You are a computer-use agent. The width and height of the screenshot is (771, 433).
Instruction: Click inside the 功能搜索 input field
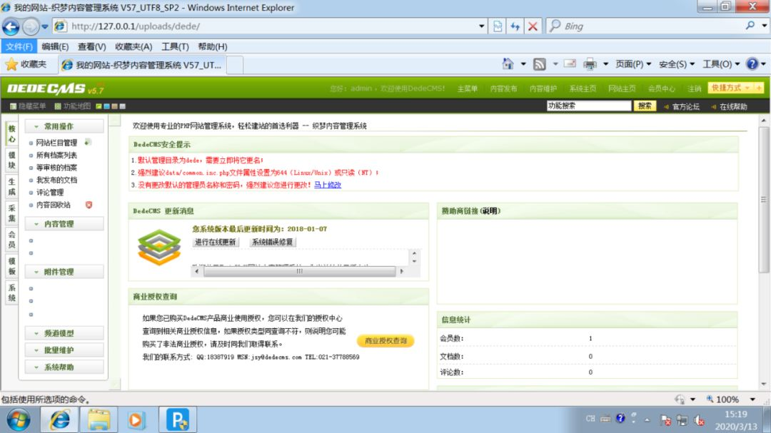pos(589,106)
